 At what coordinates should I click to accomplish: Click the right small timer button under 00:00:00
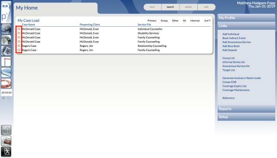click(x=9, y=98)
